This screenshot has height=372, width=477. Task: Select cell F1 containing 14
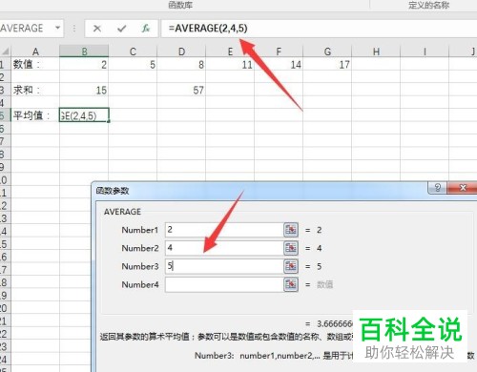point(279,64)
